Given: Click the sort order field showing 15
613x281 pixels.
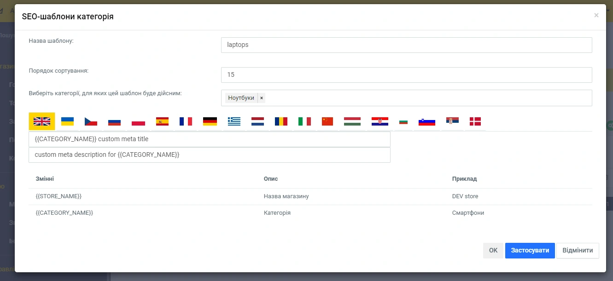Looking at the screenshot, I should pyautogui.click(x=406, y=75).
